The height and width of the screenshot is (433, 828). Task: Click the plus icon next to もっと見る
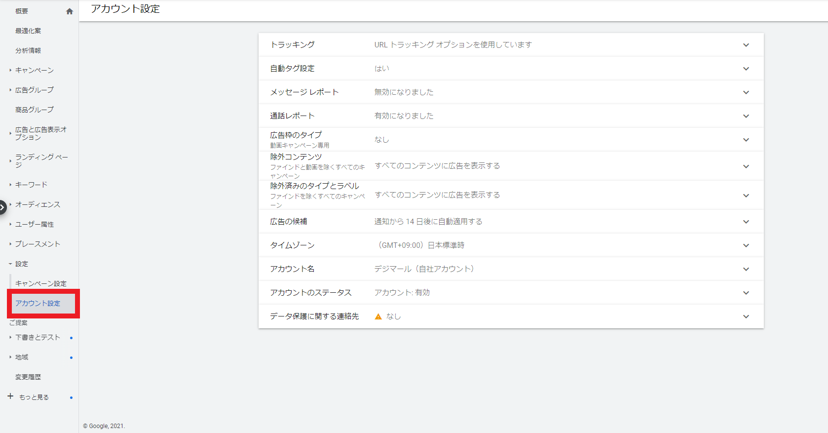(10, 396)
